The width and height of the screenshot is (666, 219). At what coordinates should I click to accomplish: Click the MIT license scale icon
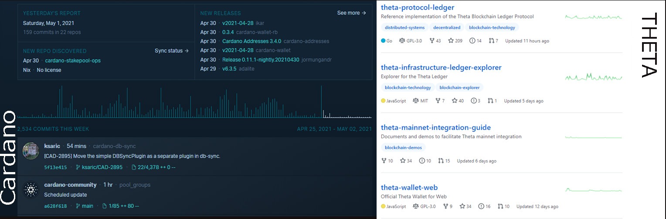click(416, 101)
